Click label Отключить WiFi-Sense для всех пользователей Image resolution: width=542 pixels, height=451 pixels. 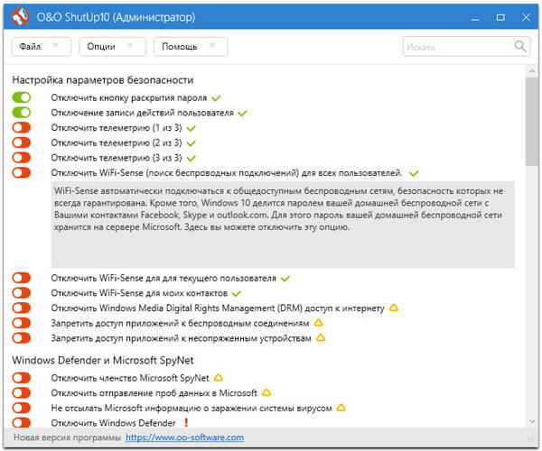(x=227, y=173)
